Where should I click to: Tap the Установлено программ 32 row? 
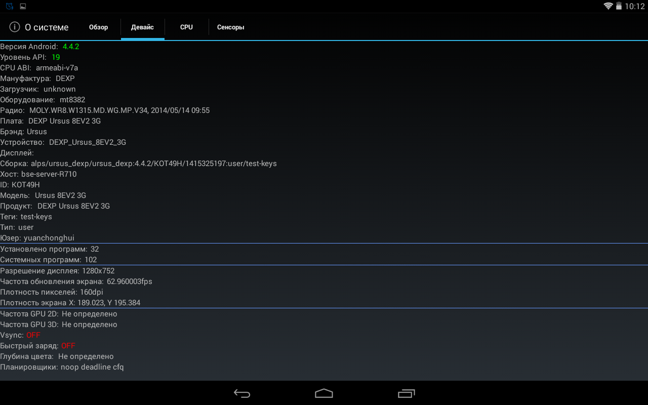point(324,249)
